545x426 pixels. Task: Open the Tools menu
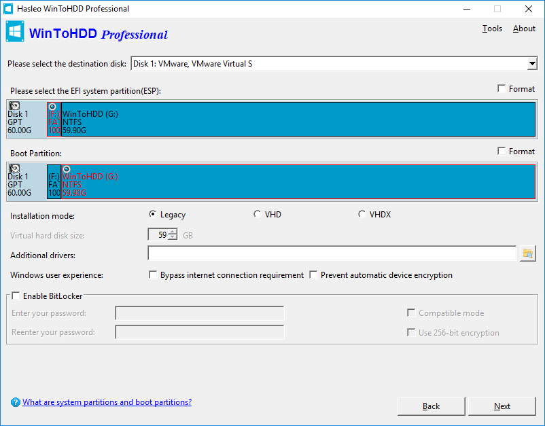pyautogui.click(x=492, y=29)
